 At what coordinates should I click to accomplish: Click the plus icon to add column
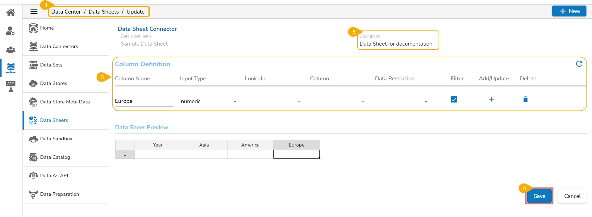point(491,99)
